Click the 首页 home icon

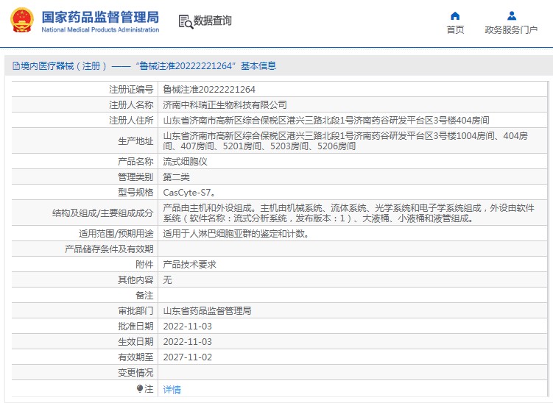(455, 15)
